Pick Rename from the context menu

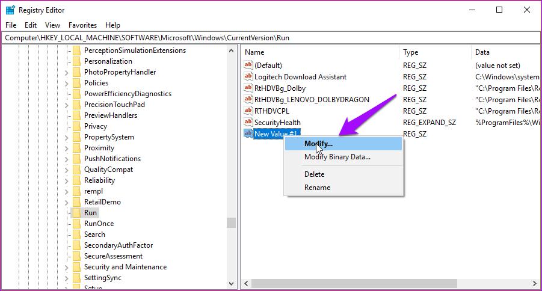(317, 188)
